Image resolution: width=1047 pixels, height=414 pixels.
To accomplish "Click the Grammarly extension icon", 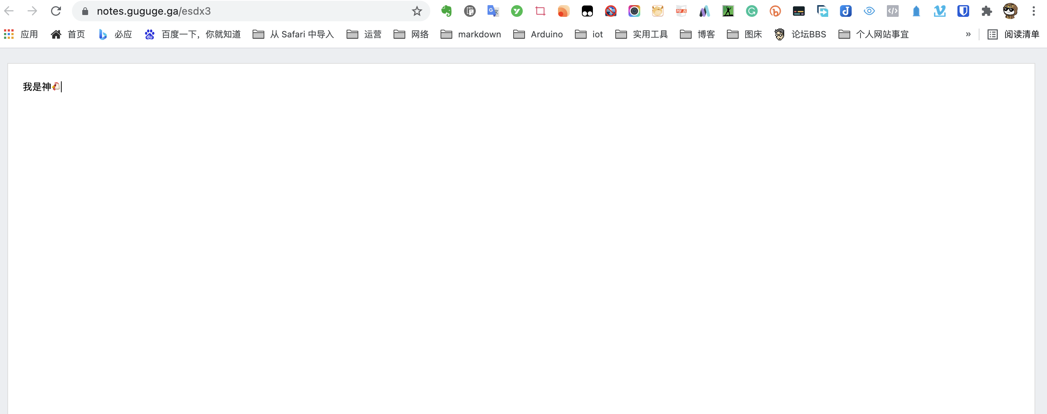I will click(x=751, y=11).
